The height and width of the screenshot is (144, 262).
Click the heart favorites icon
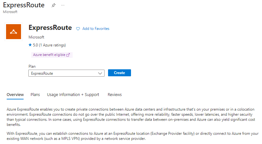point(78,29)
